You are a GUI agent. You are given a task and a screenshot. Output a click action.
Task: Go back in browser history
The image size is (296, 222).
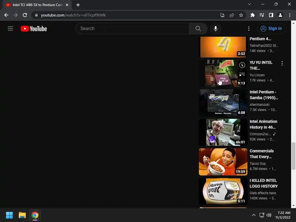(6, 15)
